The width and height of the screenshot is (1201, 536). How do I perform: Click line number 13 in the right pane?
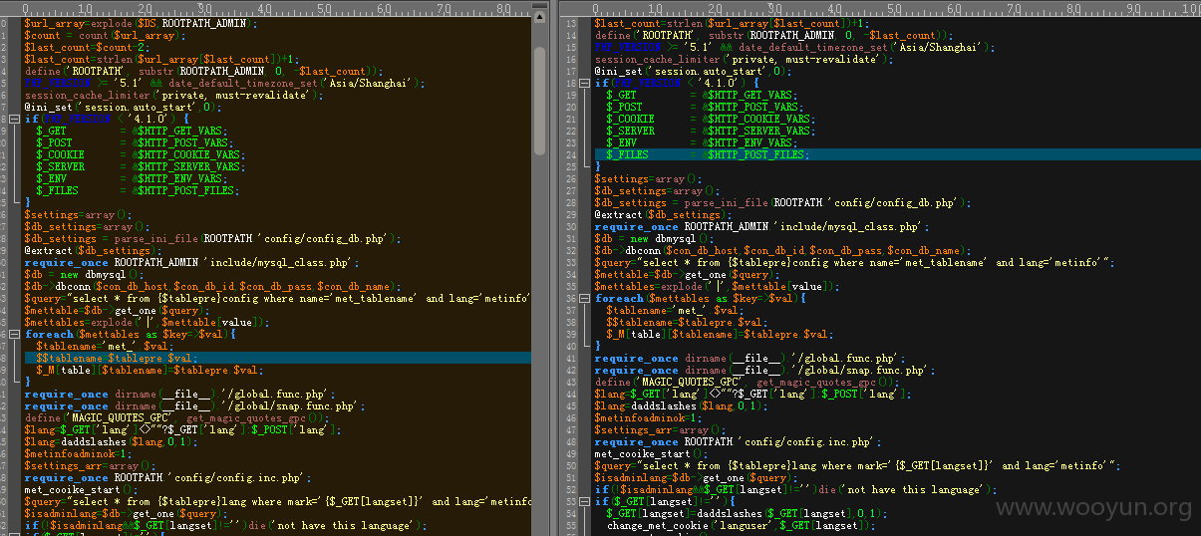tap(571, 23)
